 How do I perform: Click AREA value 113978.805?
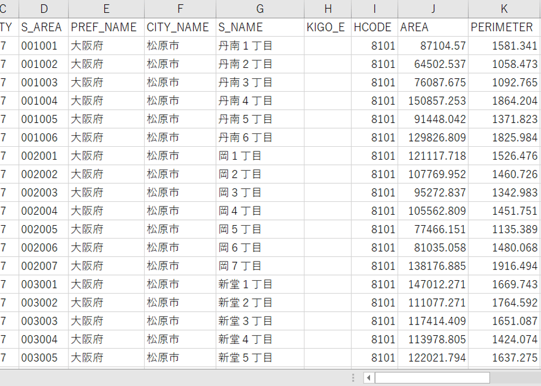(x=433, y=339)
